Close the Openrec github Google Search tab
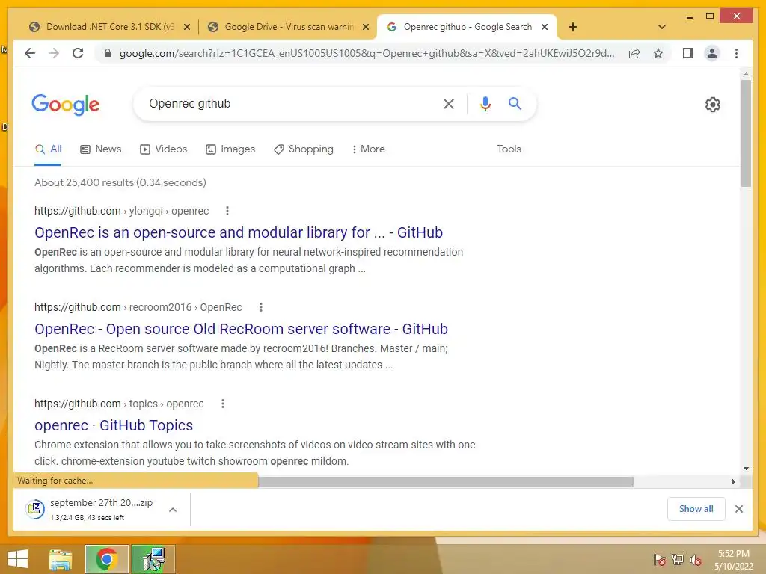Image resolution: width=766 pixels, height=574 pixels. coord(545,27)
